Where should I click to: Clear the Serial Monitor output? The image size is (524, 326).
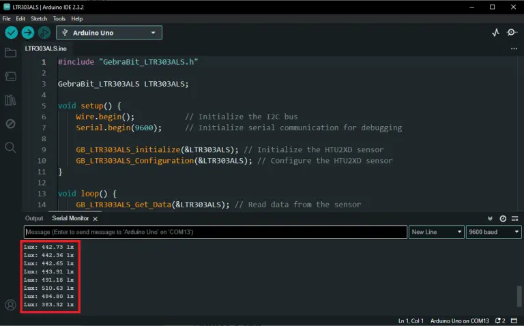(x=514, y=218)
